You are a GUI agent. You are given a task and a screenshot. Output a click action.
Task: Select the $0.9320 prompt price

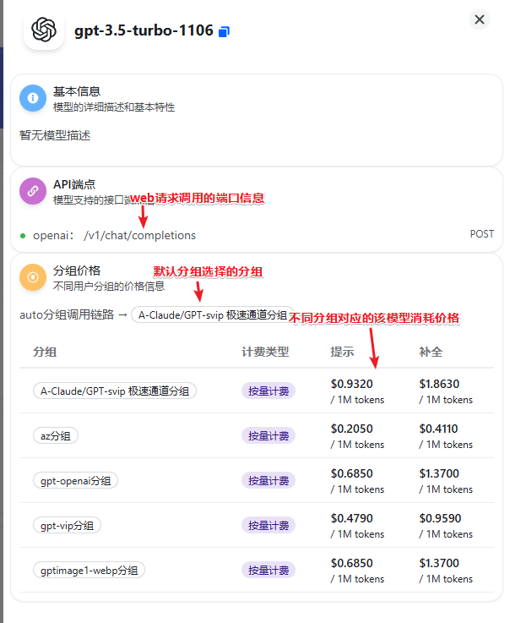click(351, 384)
